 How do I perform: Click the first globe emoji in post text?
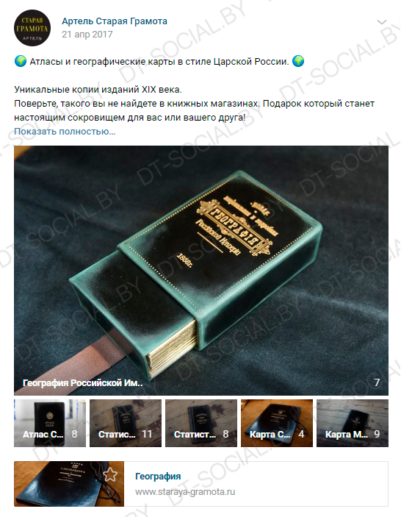(21, 61)
